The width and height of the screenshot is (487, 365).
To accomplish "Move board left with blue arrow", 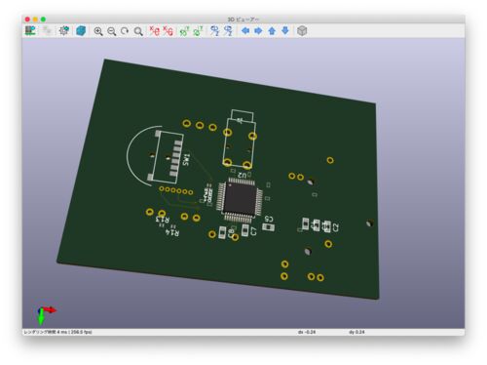I will coord(245,31).
